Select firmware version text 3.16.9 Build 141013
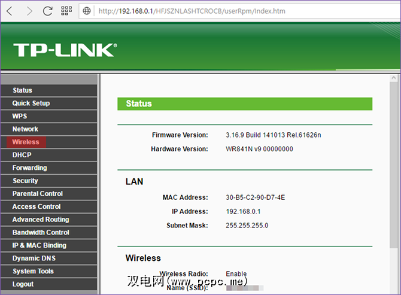The height and width of the screenshot is (295, 401). pos(274,135)
